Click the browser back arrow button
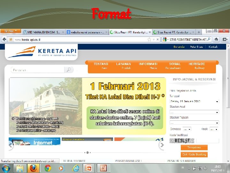This screenshot has width=230, height=173. (4, 40)
